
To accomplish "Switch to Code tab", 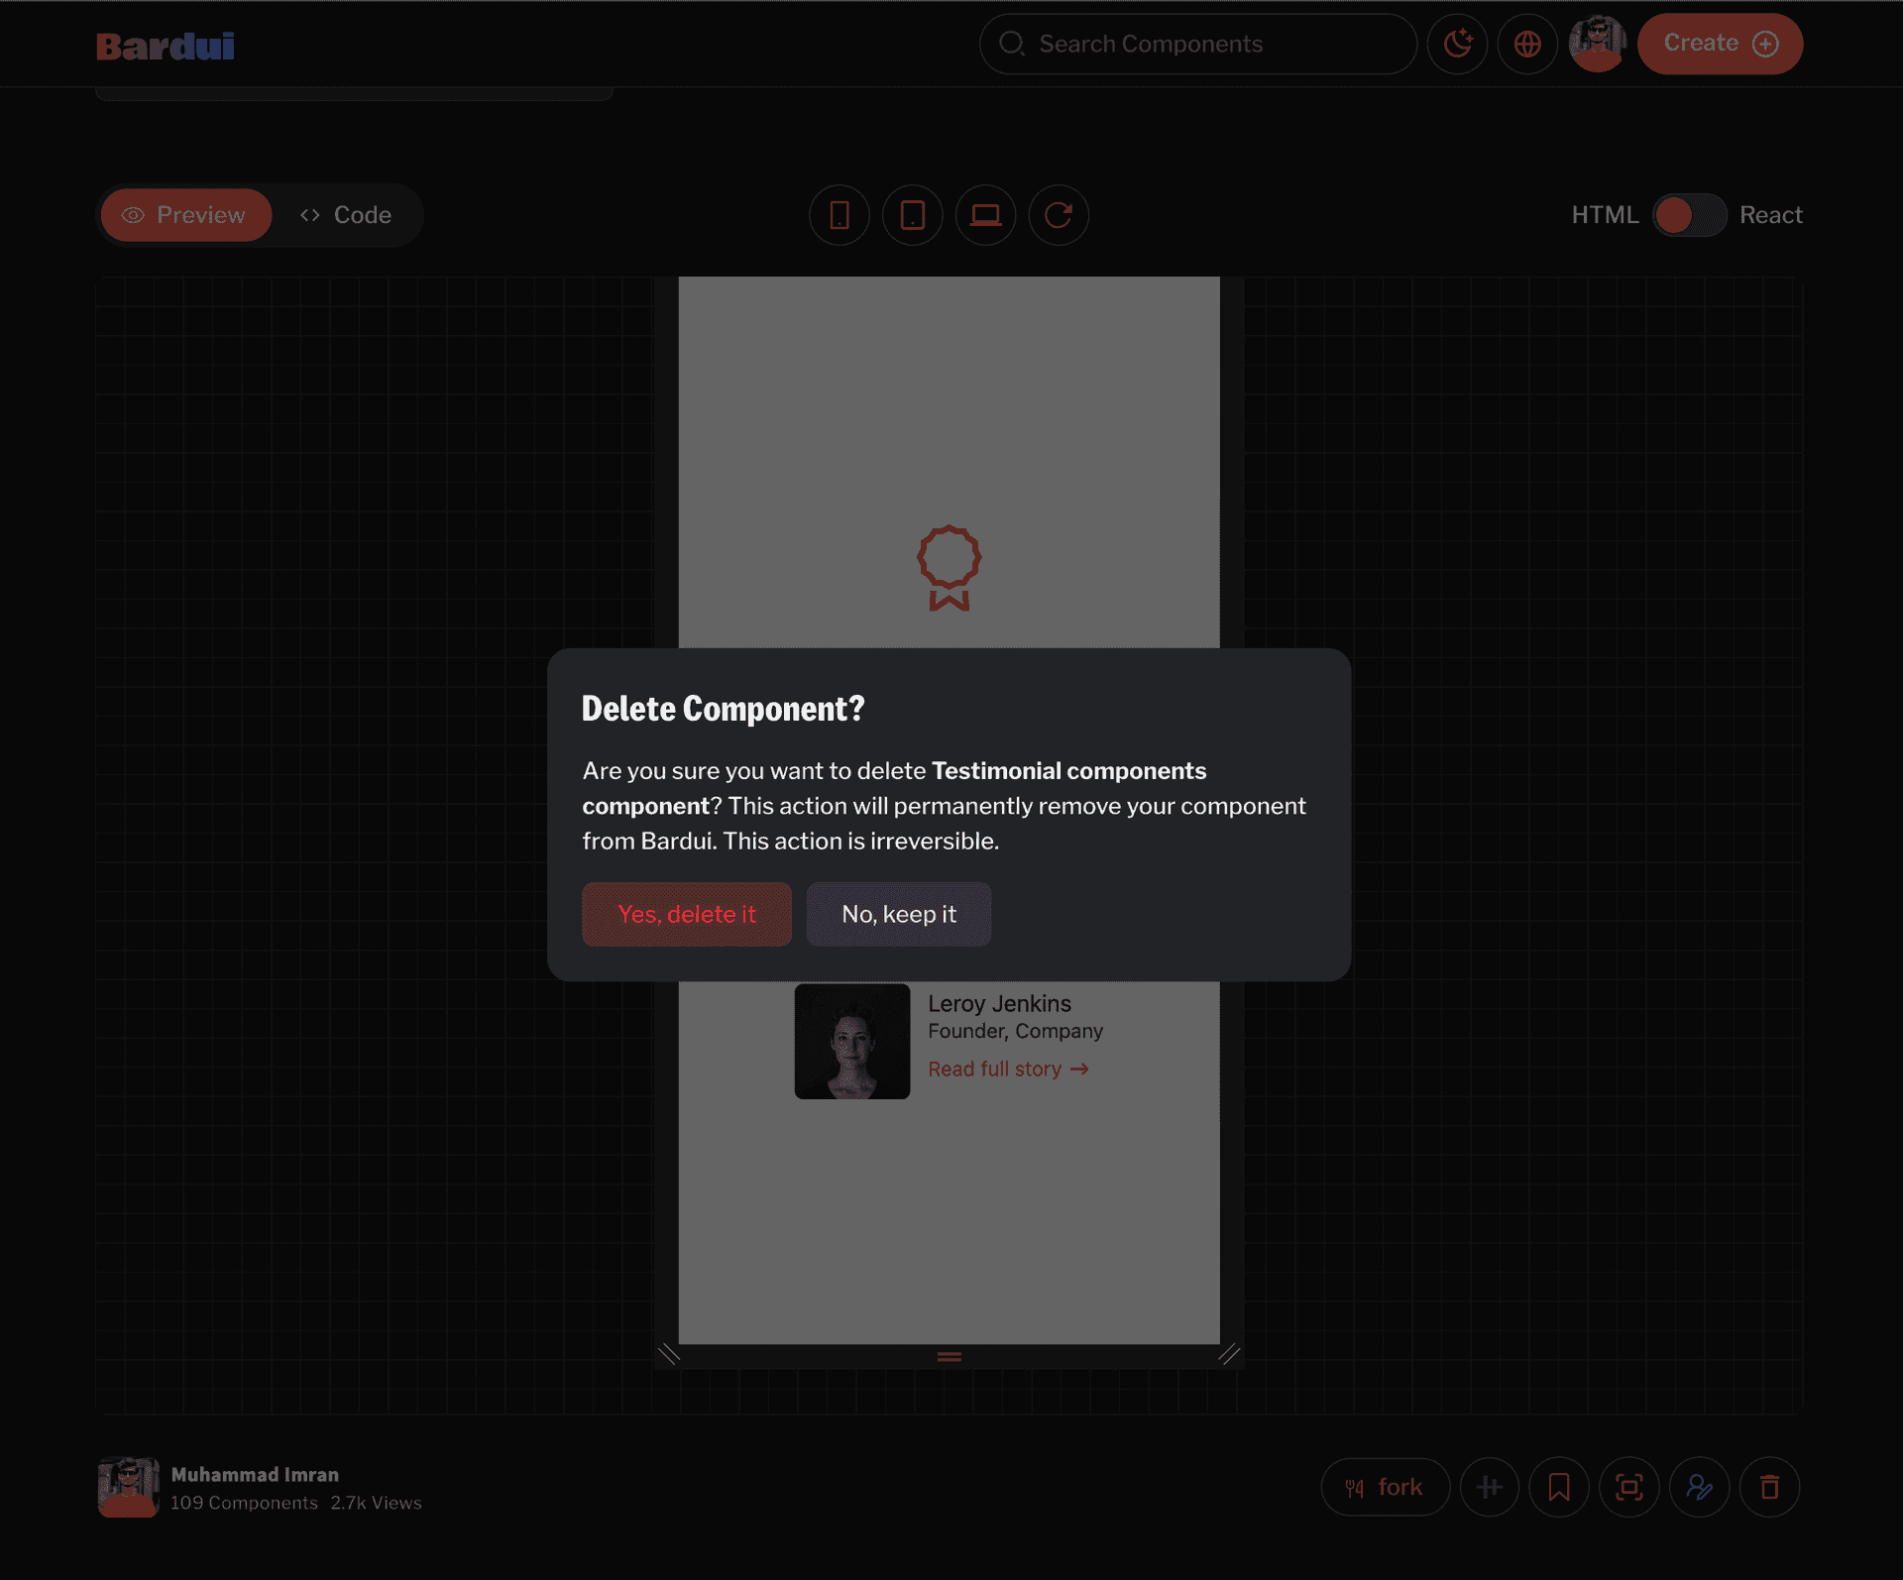I will coord(346,215).
